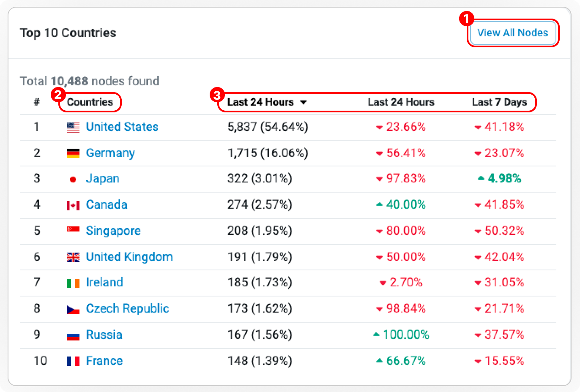Click the Japan flag icon
Image resolution: width=580 pixels, height=392 pixels.
click(73, 179)
